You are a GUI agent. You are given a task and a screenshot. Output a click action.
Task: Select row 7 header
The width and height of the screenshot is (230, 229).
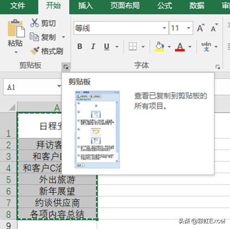point(8,203)
